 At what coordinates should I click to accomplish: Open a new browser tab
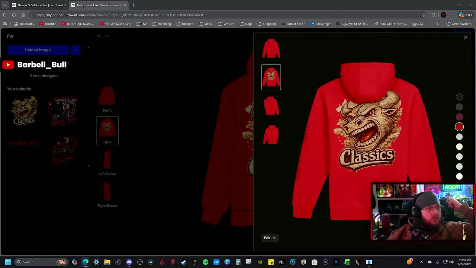(x=134, y=5)
